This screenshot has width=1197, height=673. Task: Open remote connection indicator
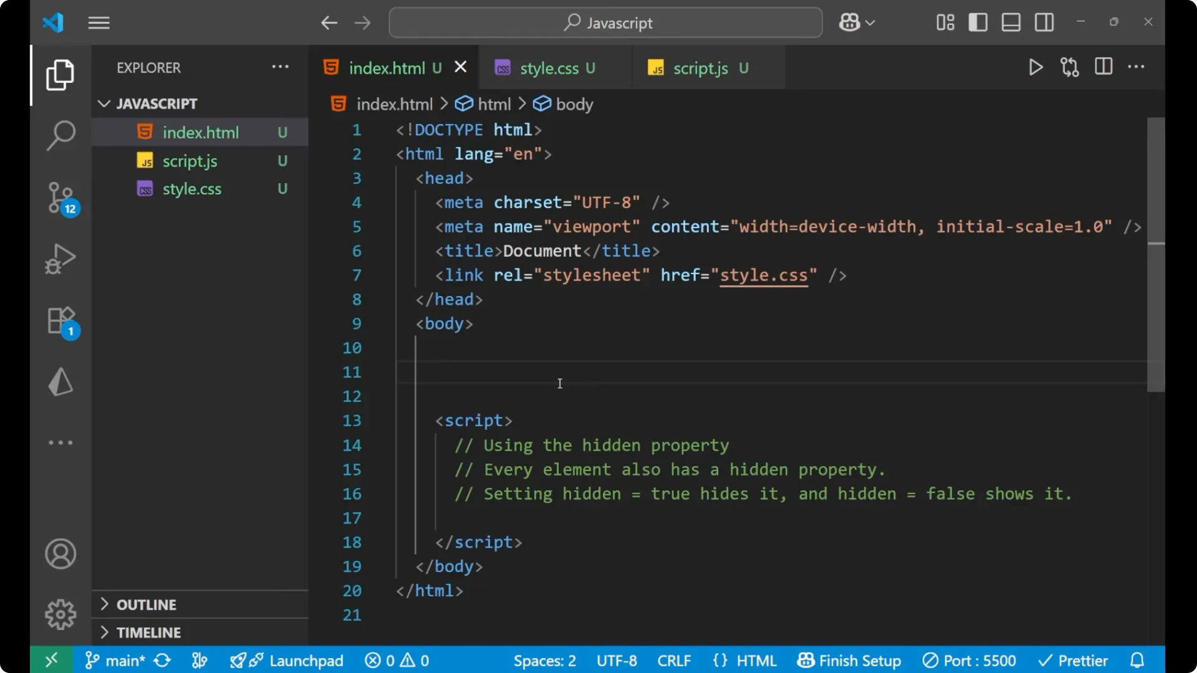click(50, 660)
